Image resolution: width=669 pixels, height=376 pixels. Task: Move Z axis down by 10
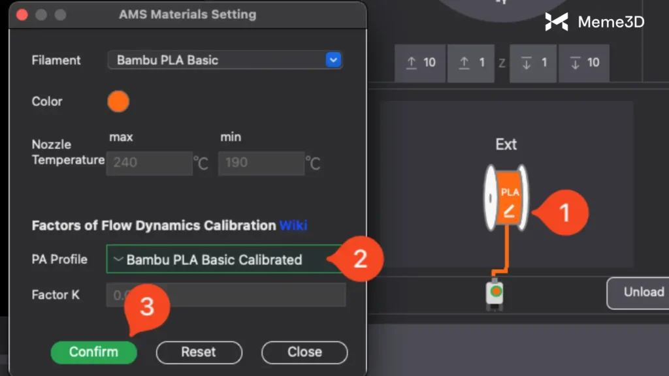point(583,63)
